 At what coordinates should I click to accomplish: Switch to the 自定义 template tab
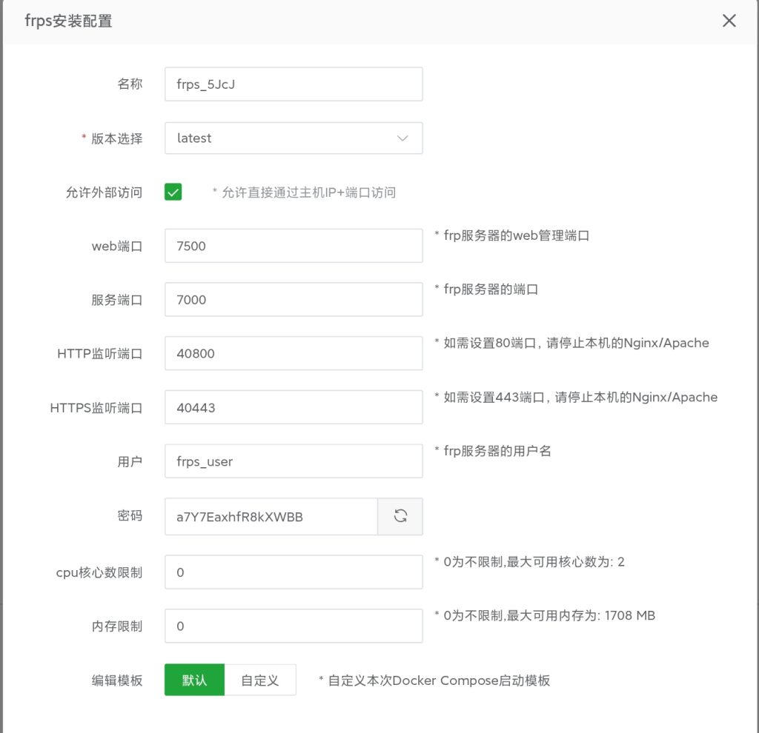click(x=260, y=680)
